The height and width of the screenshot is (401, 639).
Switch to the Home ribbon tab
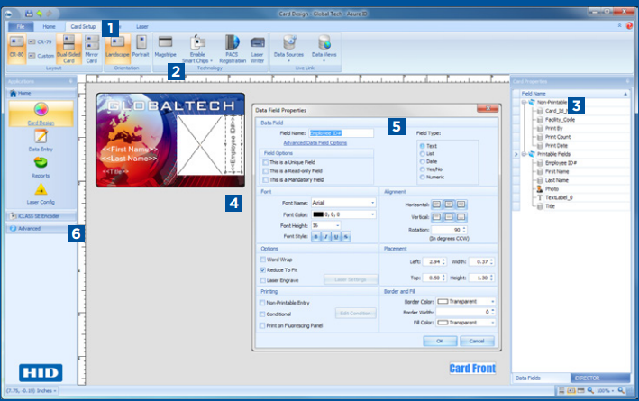[x=49, y=27]
